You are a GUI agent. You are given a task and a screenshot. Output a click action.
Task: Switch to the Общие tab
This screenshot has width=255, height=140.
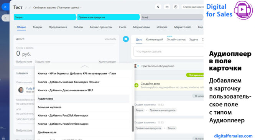click(21, 27)
